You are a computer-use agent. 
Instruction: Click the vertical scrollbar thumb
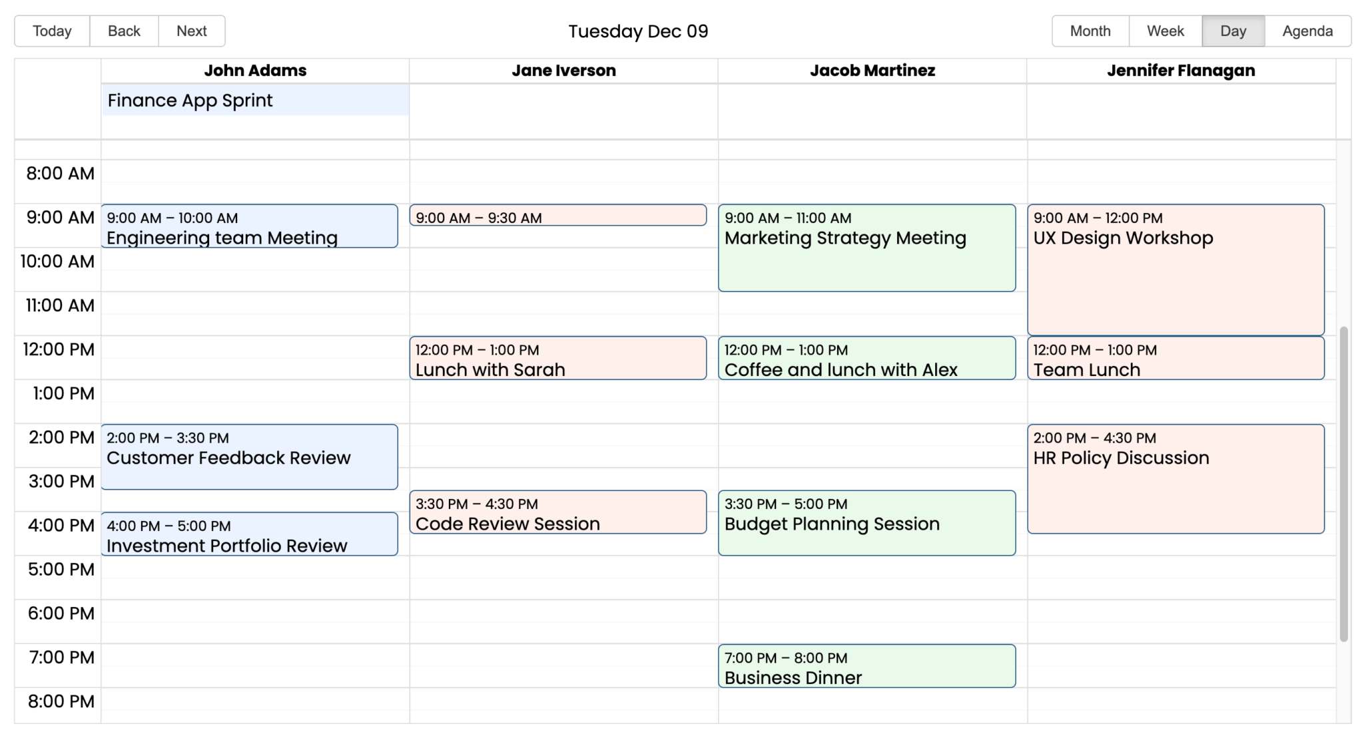[1343, 484]
